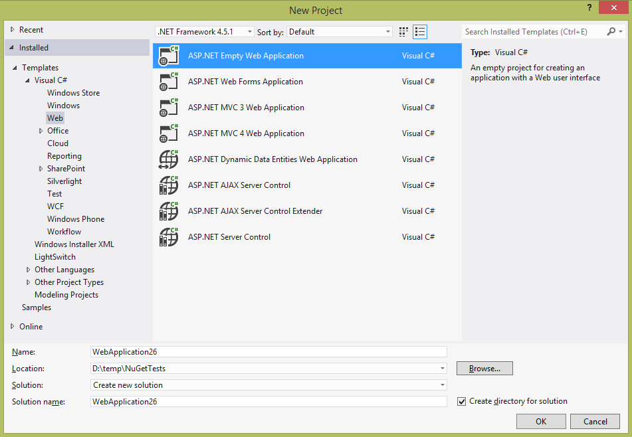Select the Test tree item

(54, 194)
